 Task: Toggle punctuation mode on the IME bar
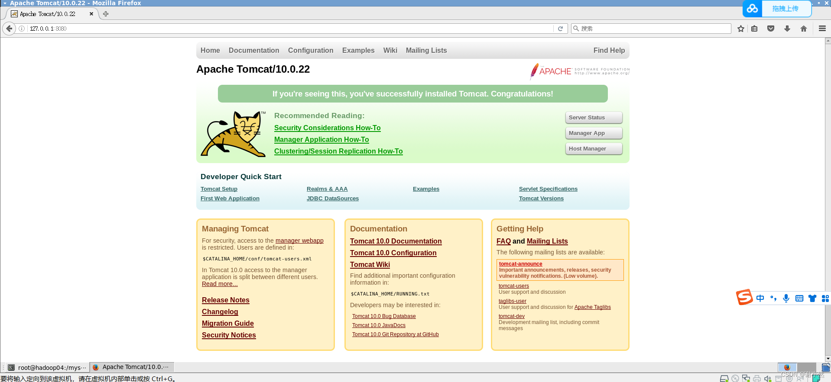coord(773,299)
